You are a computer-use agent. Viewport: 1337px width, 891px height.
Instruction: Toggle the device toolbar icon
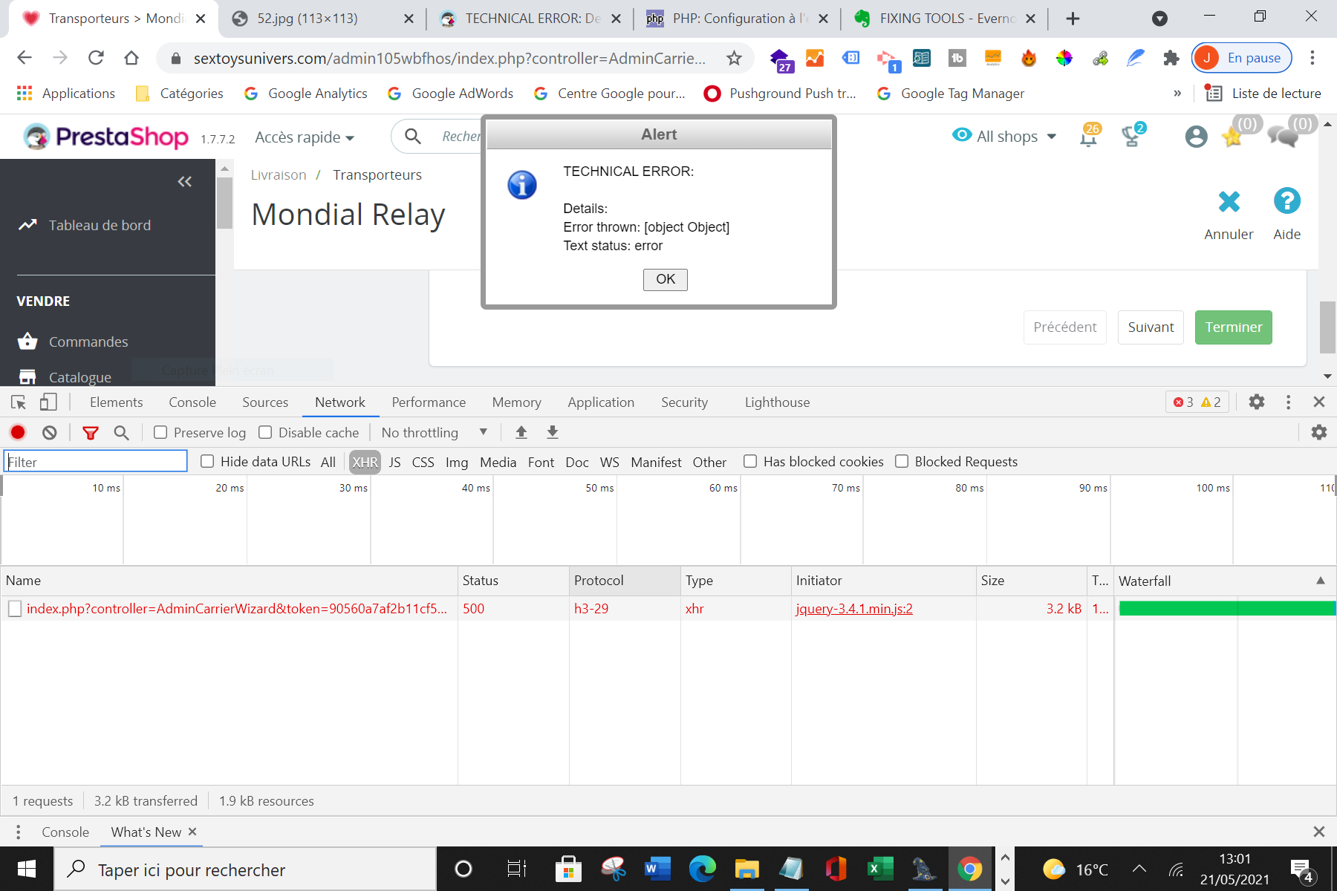[x=48, y=402]
